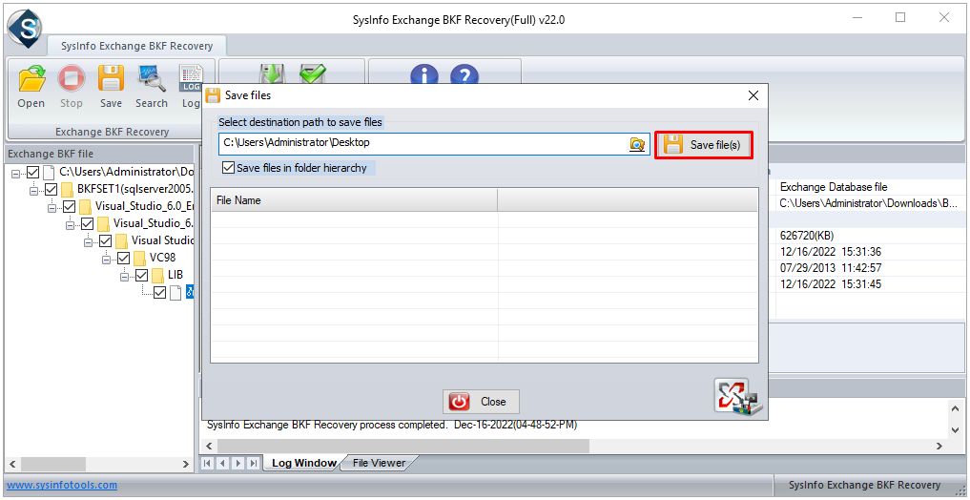970x500 pixels.
Task: Click the 07/29/2013 11:42:57 date value
Action: (831, 268)
